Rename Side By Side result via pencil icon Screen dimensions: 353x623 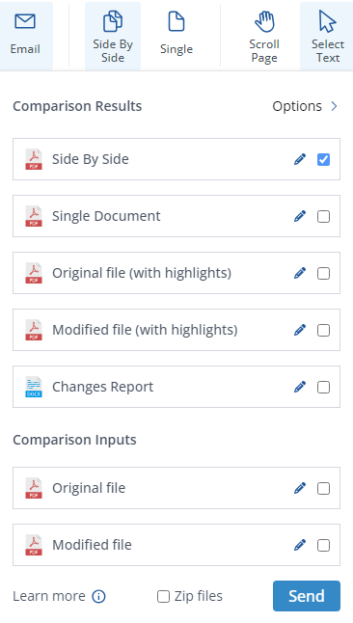(x=300, y=159)
